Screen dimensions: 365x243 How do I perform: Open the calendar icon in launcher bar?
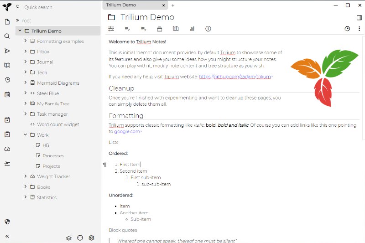(7, 94)
